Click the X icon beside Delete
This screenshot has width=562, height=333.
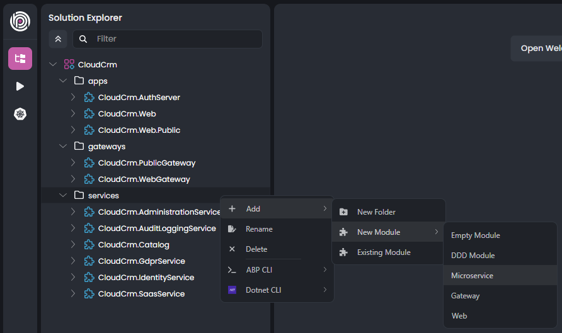[x=232, y=249]
